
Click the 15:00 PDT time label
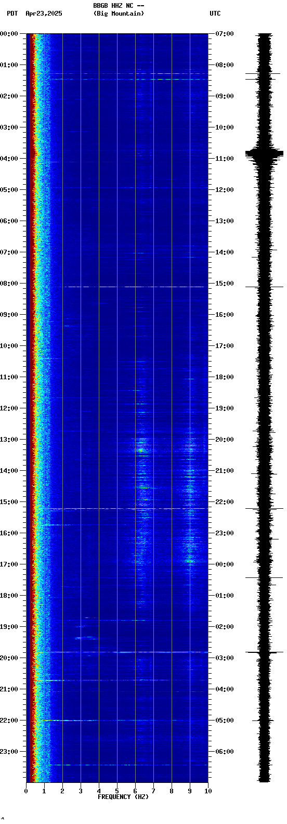[9, 502]
